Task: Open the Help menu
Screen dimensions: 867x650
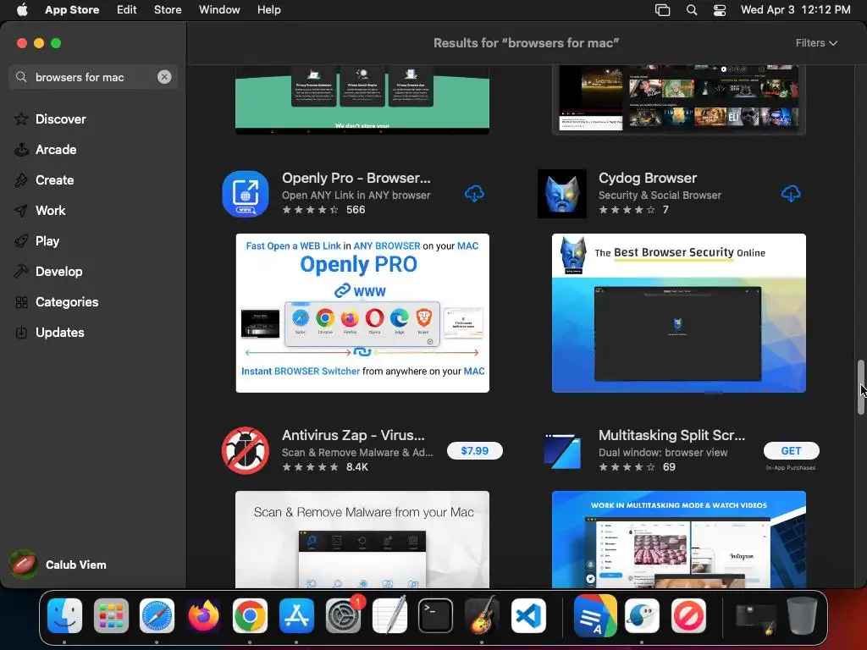Action: 268,9
